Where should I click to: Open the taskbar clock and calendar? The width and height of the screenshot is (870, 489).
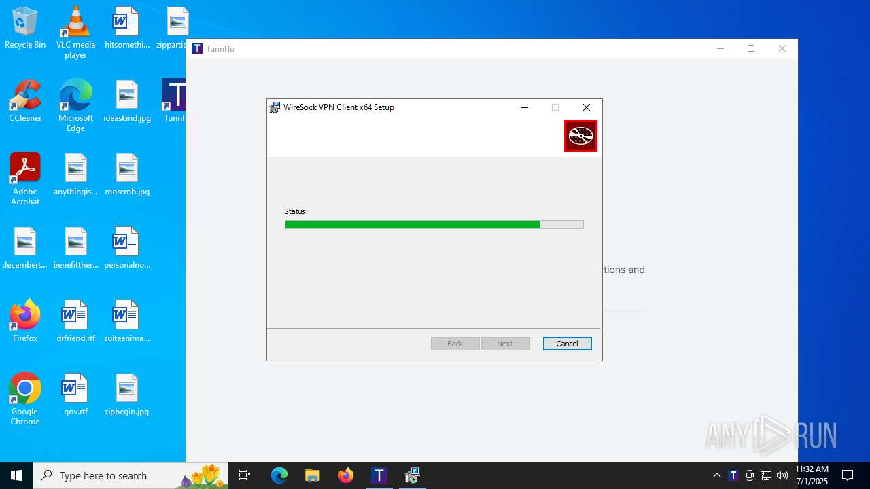[x=812, y=475]
